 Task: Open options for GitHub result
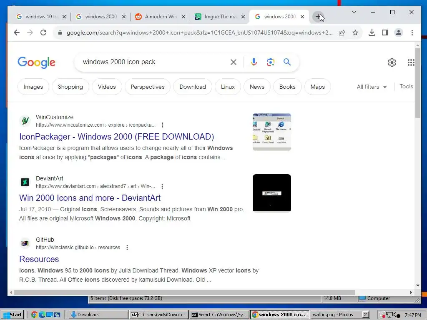tap(127, 247)
